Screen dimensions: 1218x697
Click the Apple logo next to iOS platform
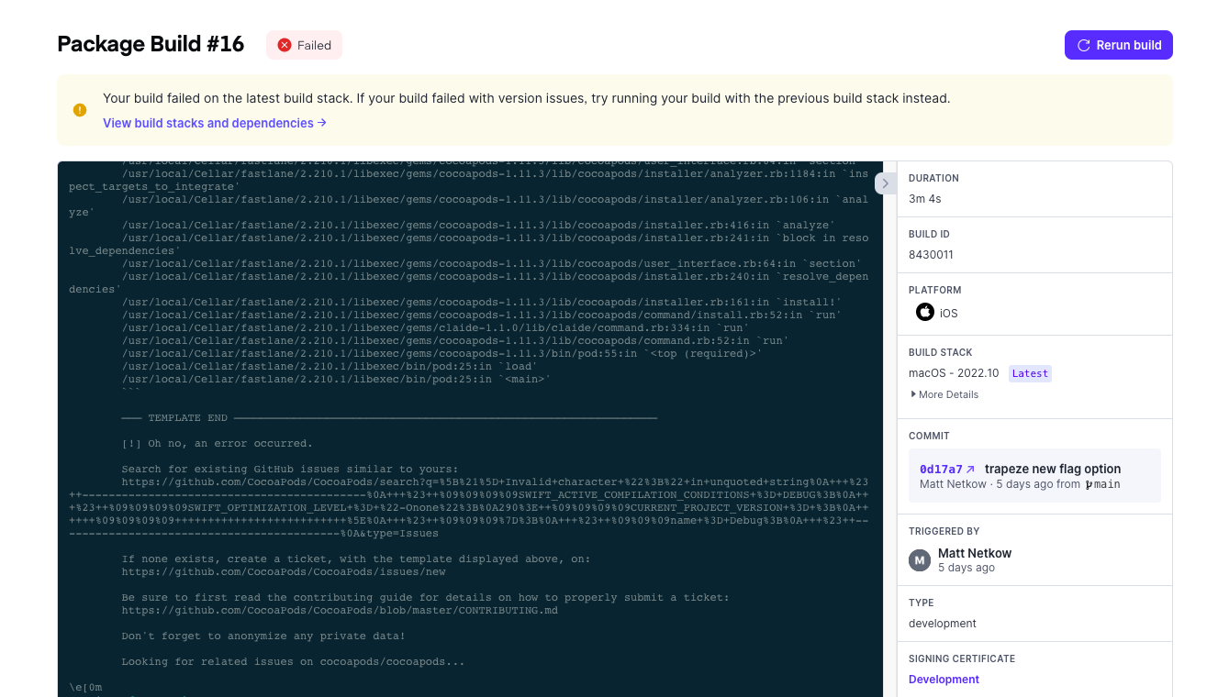[924, 312]
